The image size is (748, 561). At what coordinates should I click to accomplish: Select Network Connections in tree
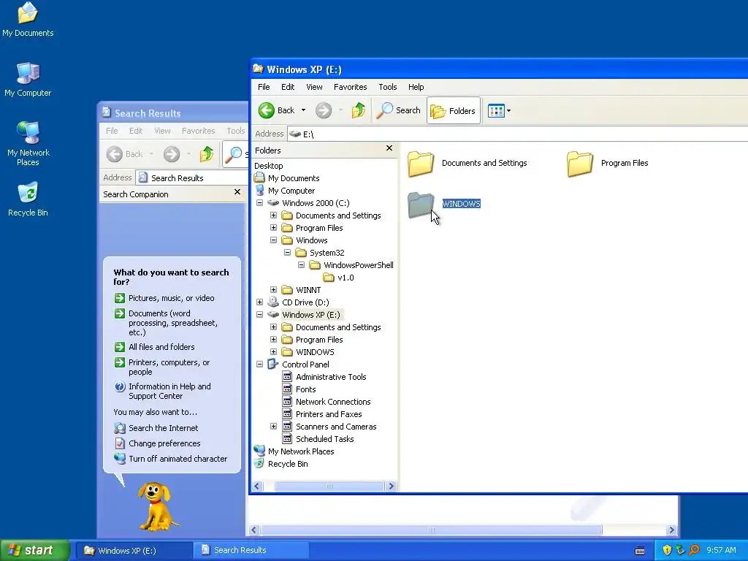[333, 402]
